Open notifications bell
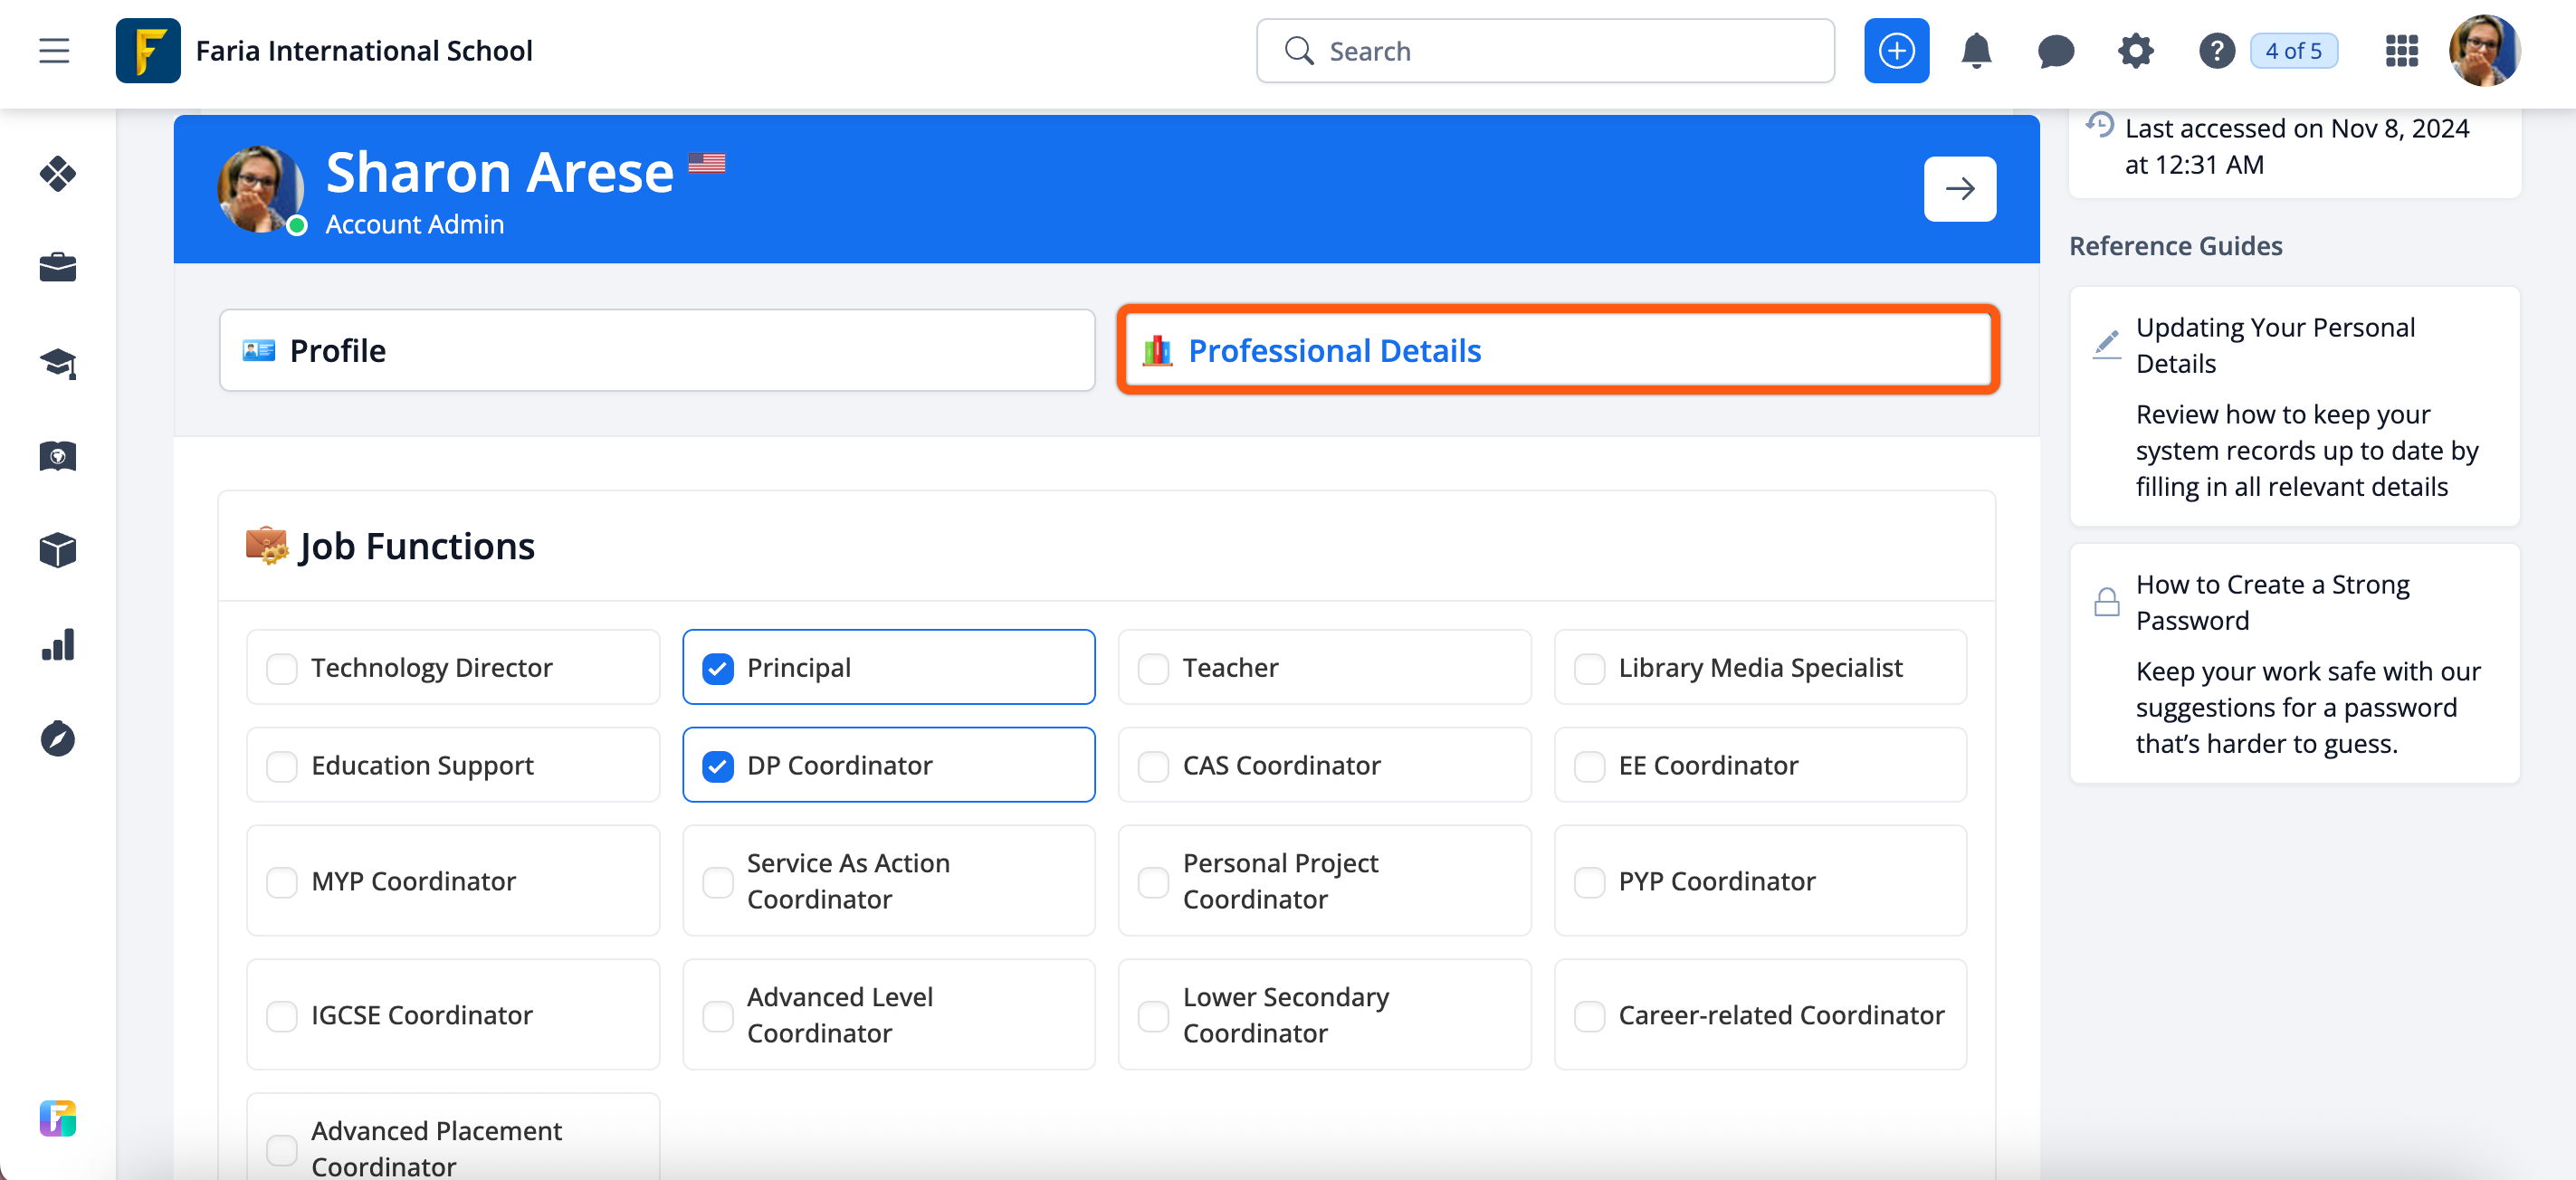Image resolution: width=2576 pixels, height=1180 pixels. coord(1975,51)
